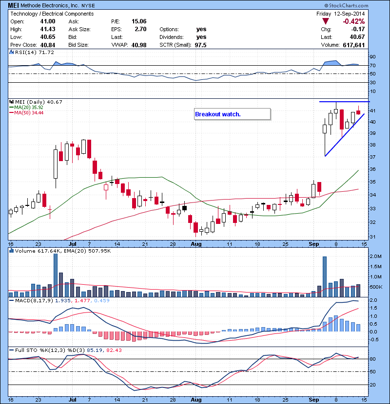Click the green MA(20) legend line marker
The image size is (390, 404).
[x=11, y=107]
